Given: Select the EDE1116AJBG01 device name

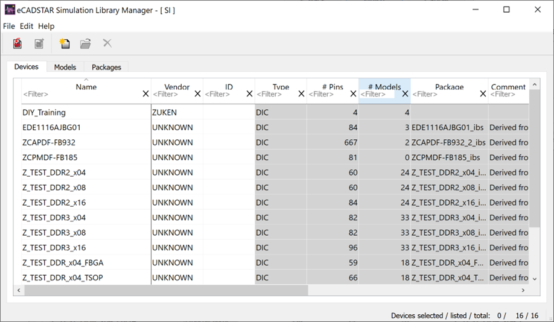Looking at the screenshot, I should pos(51,127).
